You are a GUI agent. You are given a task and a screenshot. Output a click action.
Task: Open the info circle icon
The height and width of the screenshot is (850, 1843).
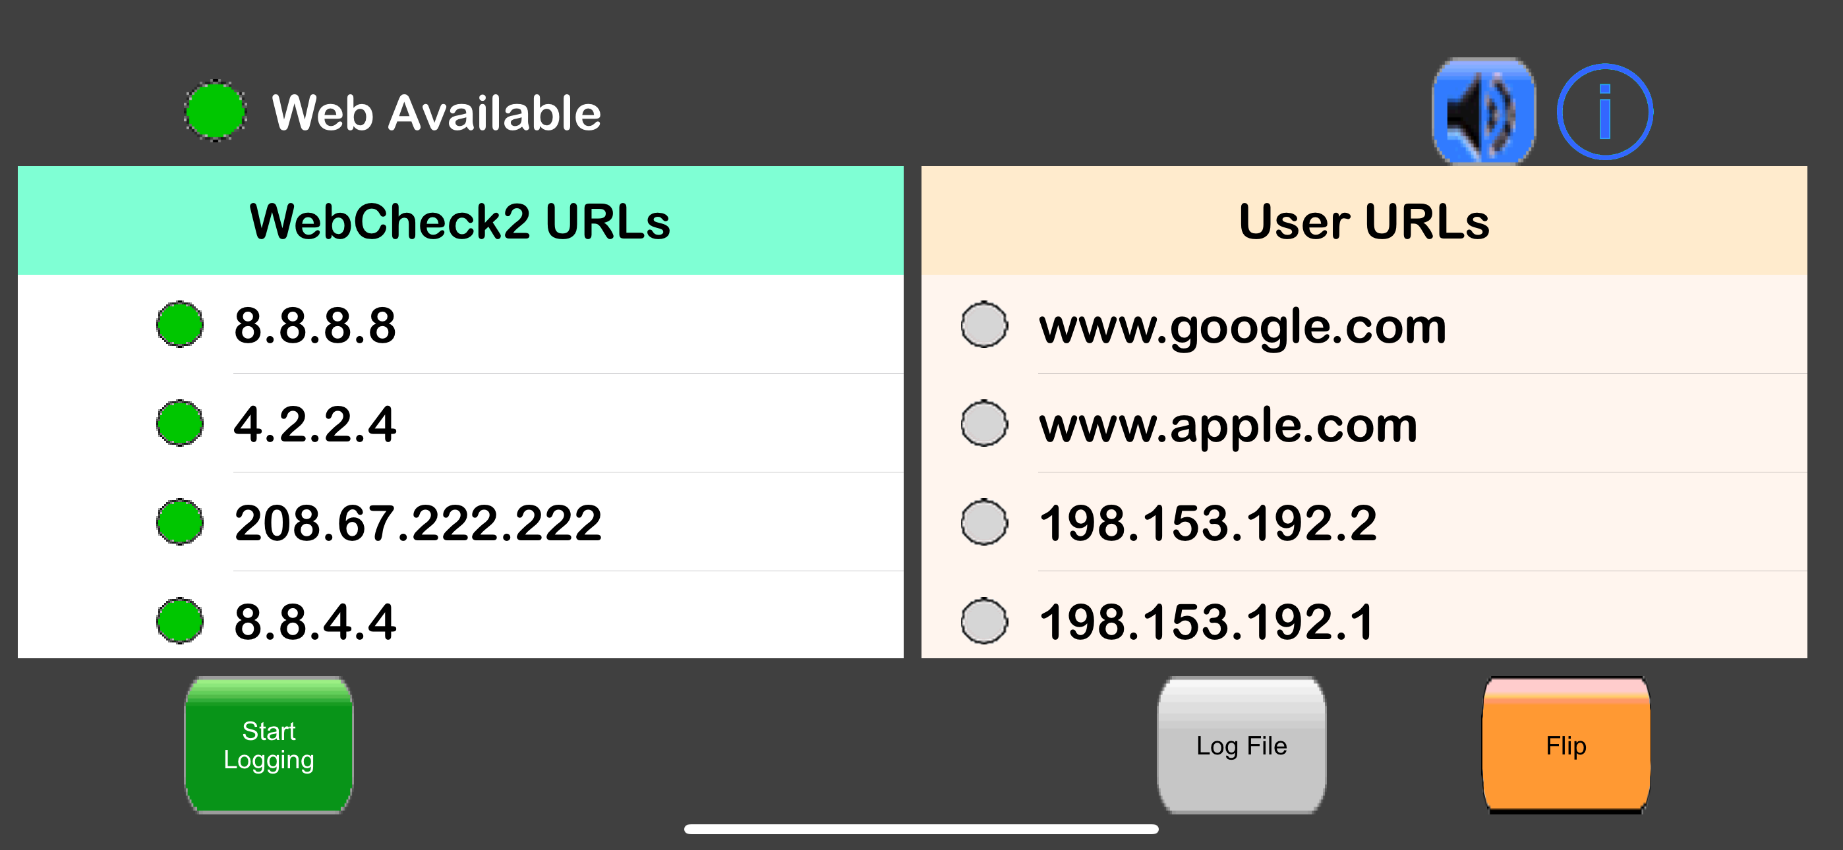[x=1605, y=111]
